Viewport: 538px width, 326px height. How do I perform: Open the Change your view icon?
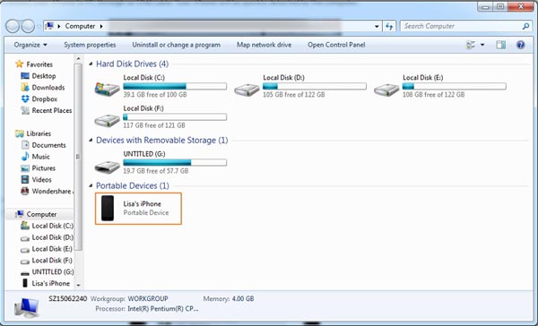point(471,45)
